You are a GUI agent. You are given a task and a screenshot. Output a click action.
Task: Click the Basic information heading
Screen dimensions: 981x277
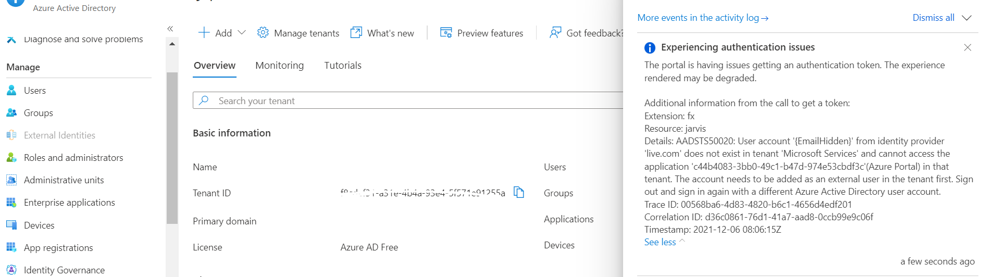[x=232, y=133]
